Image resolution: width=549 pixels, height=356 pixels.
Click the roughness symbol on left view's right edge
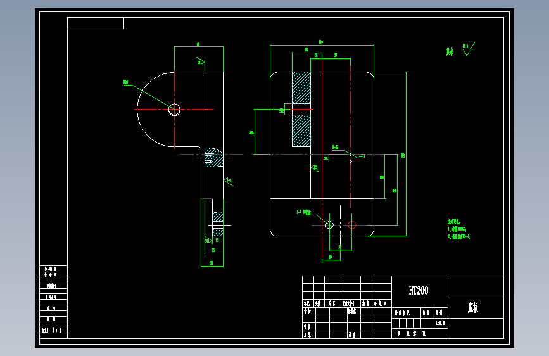click(229, 182)
